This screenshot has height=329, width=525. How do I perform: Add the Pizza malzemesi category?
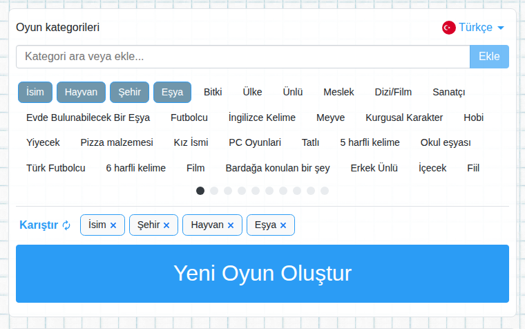coord(117,142)
